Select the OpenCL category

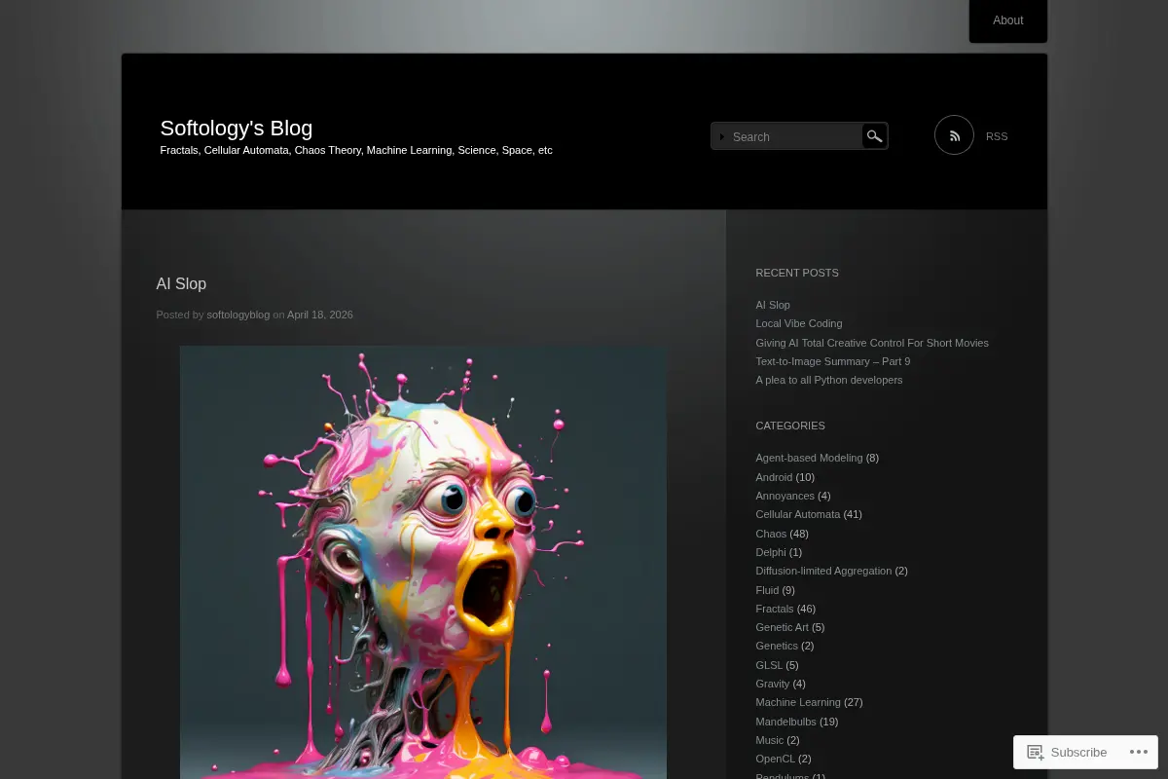coord(776,759)
